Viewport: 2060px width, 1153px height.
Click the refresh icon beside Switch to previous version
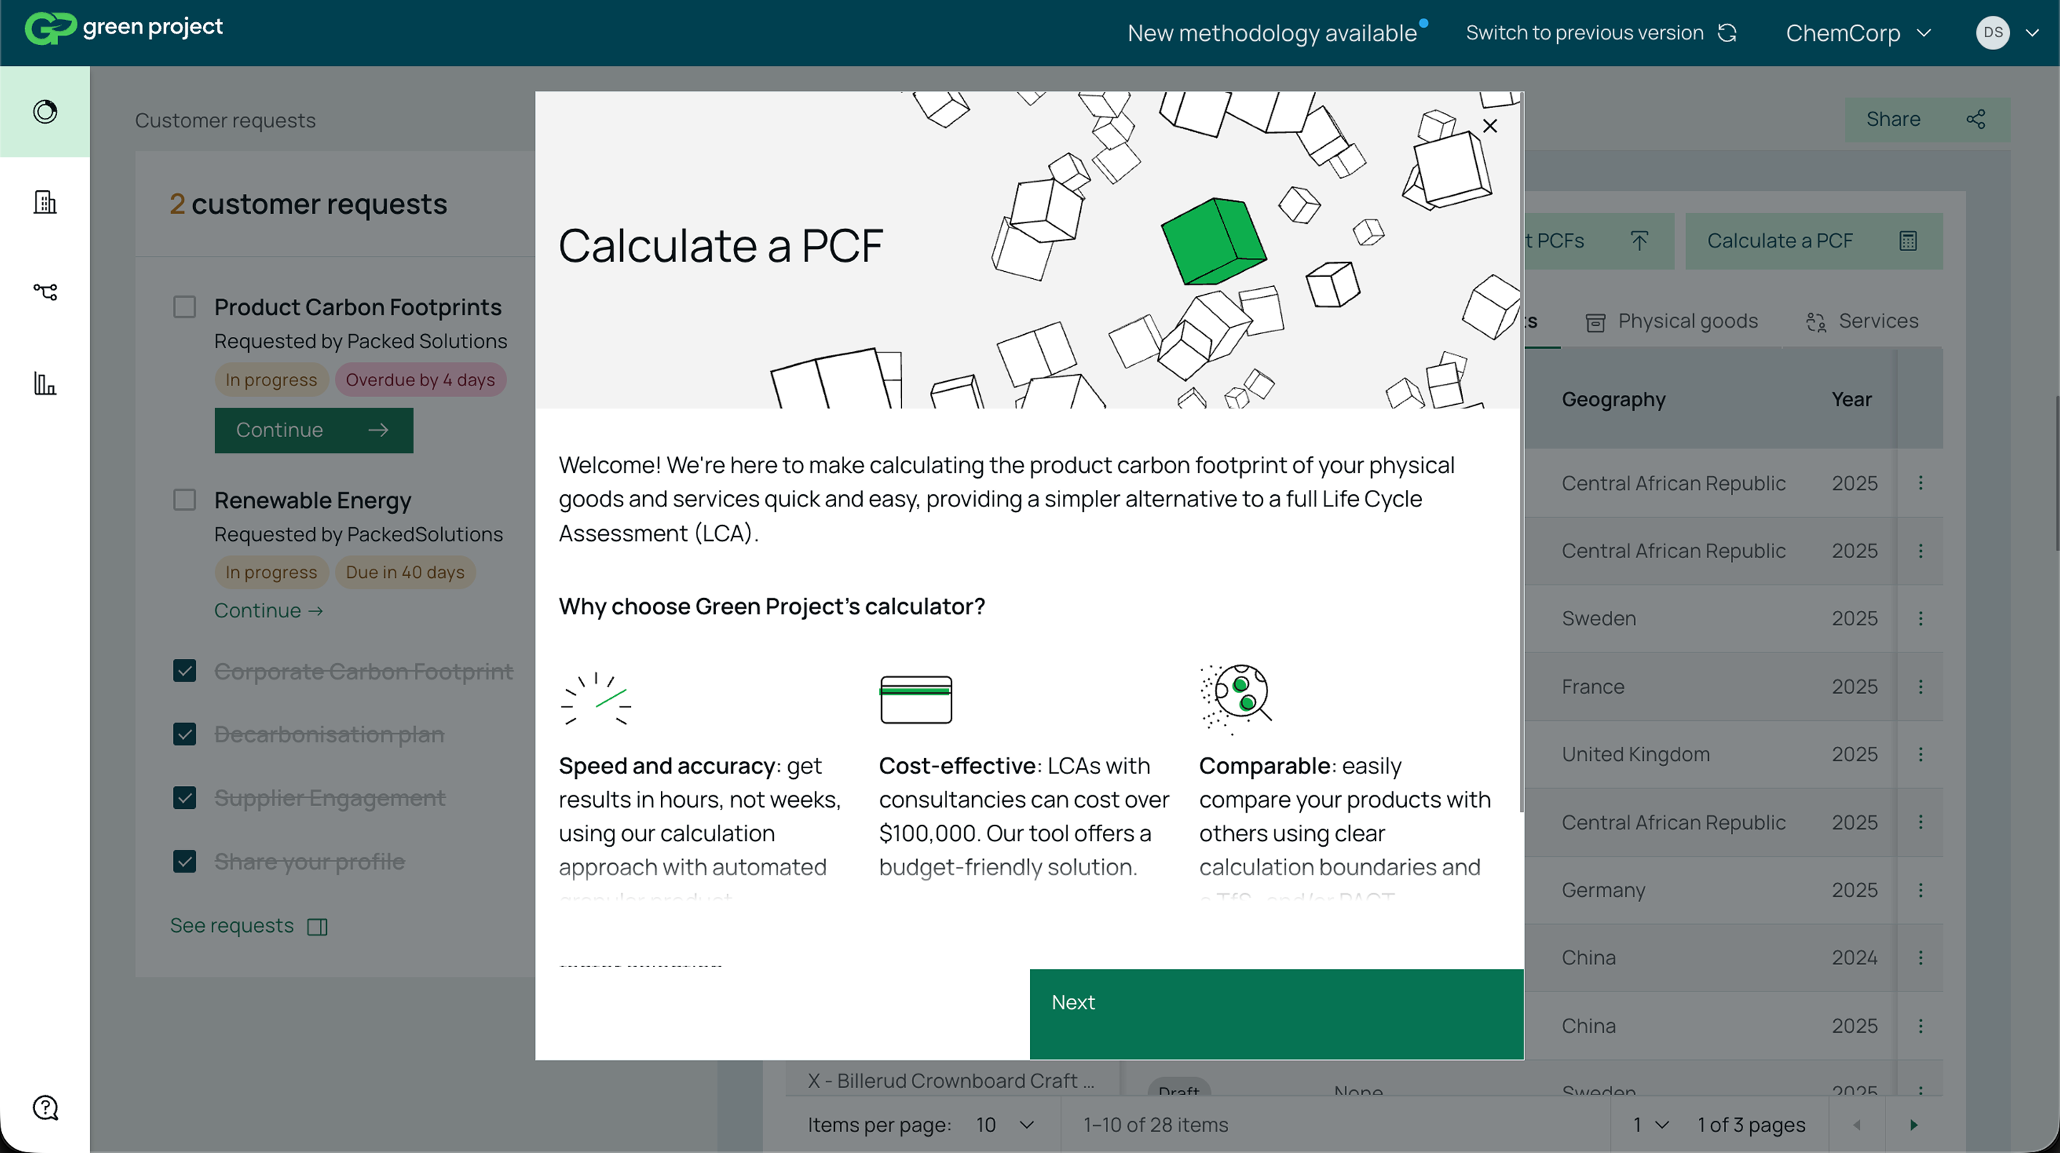[1727, 33]
